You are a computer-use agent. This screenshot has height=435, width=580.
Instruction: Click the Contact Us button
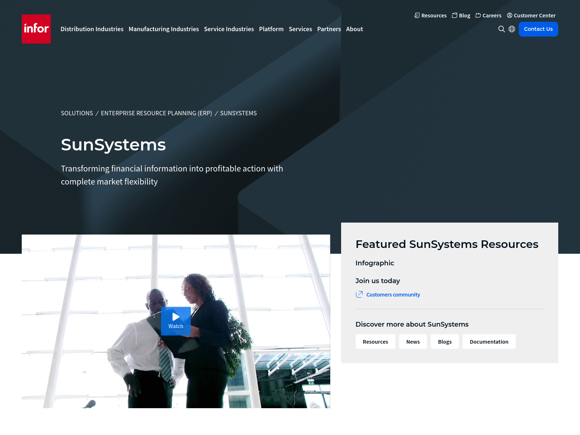click(x=538, y=29)
